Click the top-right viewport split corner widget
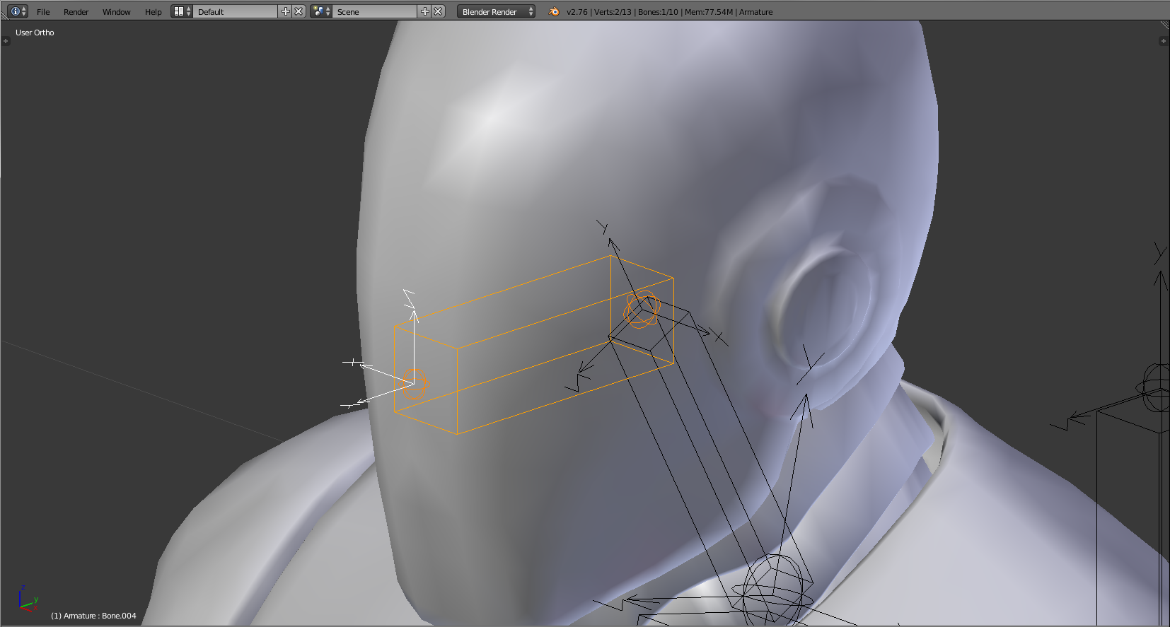 [x=1164, y=25]
